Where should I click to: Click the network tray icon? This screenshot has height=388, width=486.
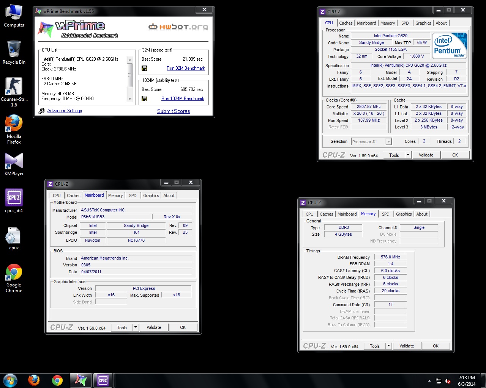pos(439,381)
